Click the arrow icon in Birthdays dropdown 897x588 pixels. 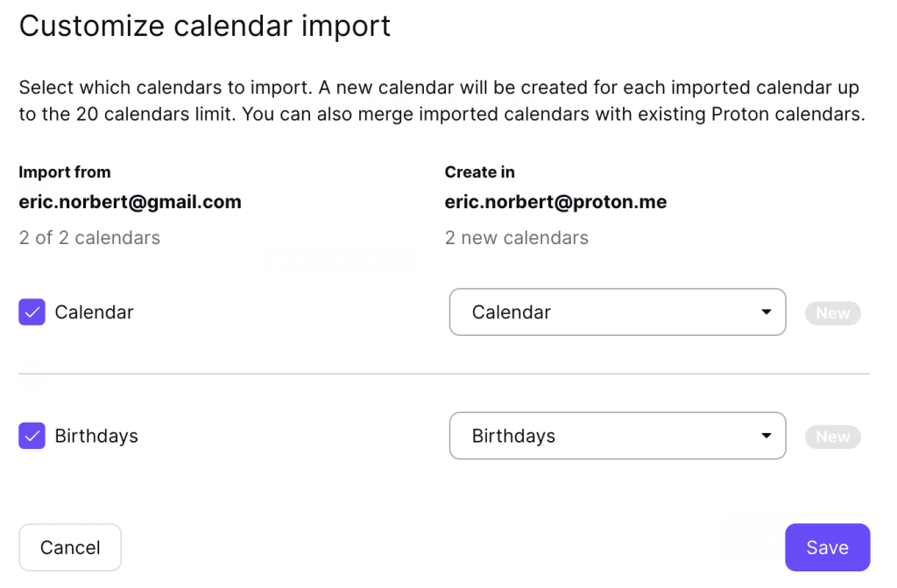(x=766, y=436)
